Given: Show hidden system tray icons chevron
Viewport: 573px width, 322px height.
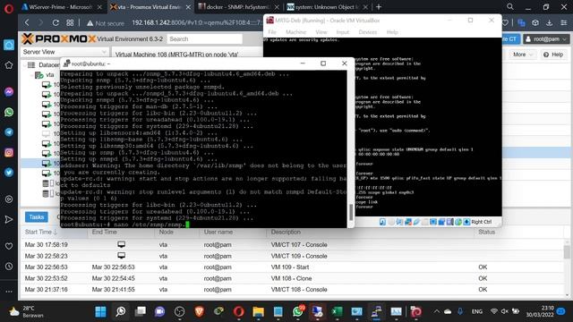Looking at the screenshot, I should [x=436, y=311].
